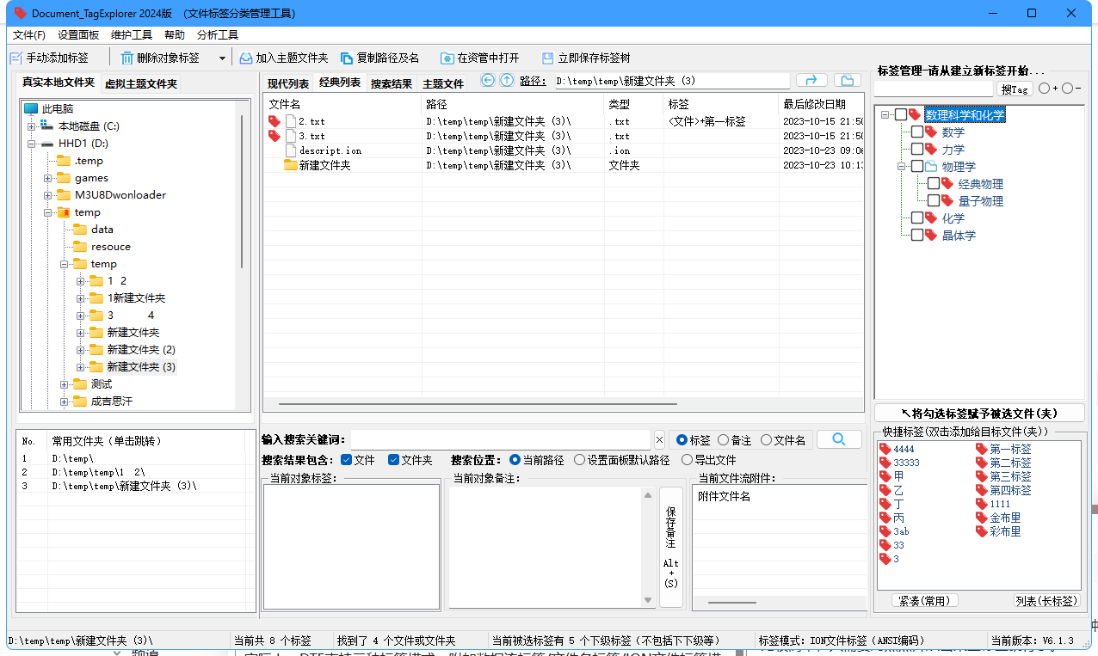
Task: Click the 此电脑 computer icon
Action: (x=31, y=109)
